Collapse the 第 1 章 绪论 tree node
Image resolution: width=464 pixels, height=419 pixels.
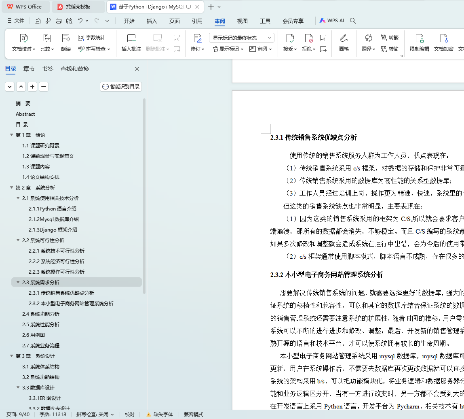[12, 135]
